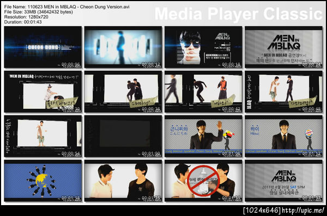This screenshot has height=216, width=327.
Task: Click the File Size 33MB text
Action: (x=39, y=12)
